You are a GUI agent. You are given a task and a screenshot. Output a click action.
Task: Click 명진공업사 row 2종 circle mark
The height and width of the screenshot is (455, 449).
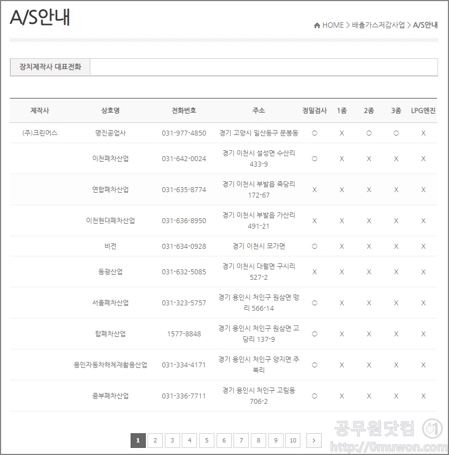369,133
